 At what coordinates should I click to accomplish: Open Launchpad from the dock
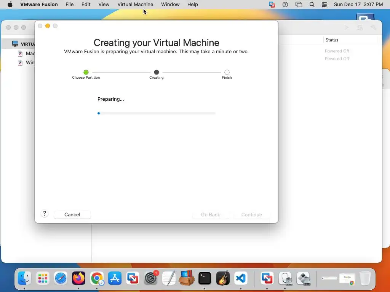[43, 278]
